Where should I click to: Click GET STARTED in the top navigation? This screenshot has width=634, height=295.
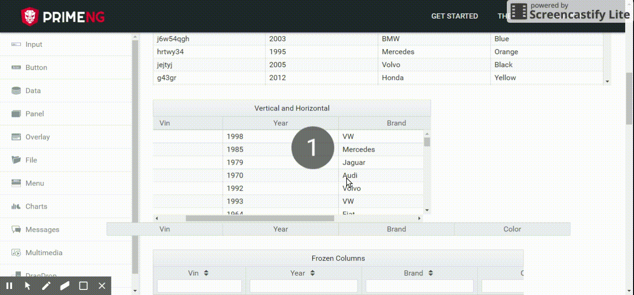(455, 16)
